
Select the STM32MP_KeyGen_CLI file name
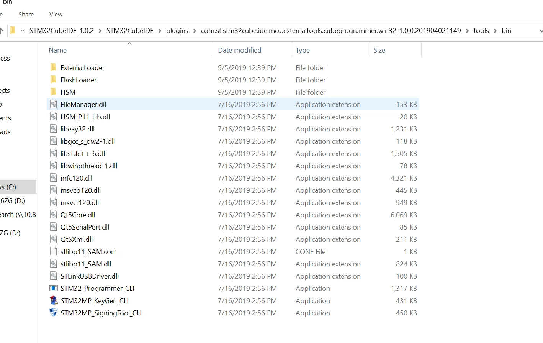click(x=95, y=300)
